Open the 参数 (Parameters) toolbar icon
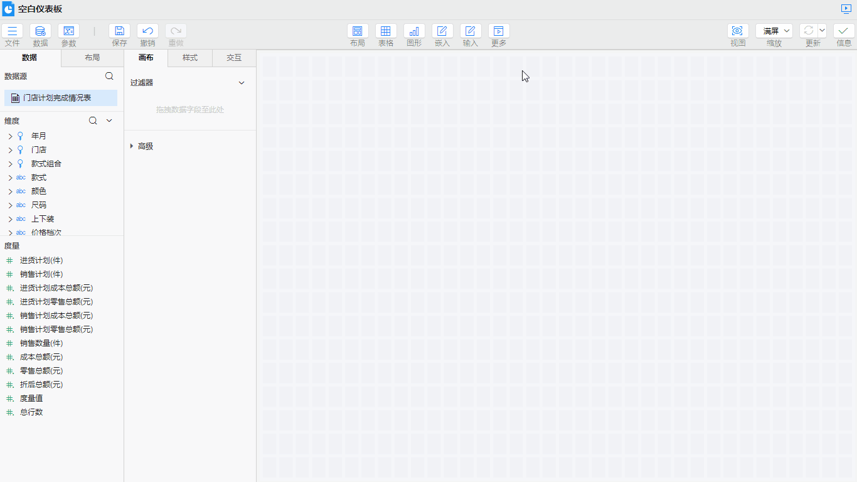 [68, 31]
